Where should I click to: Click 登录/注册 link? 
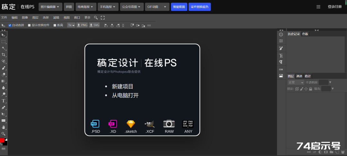pyautogui.click(x=334, y=7)
